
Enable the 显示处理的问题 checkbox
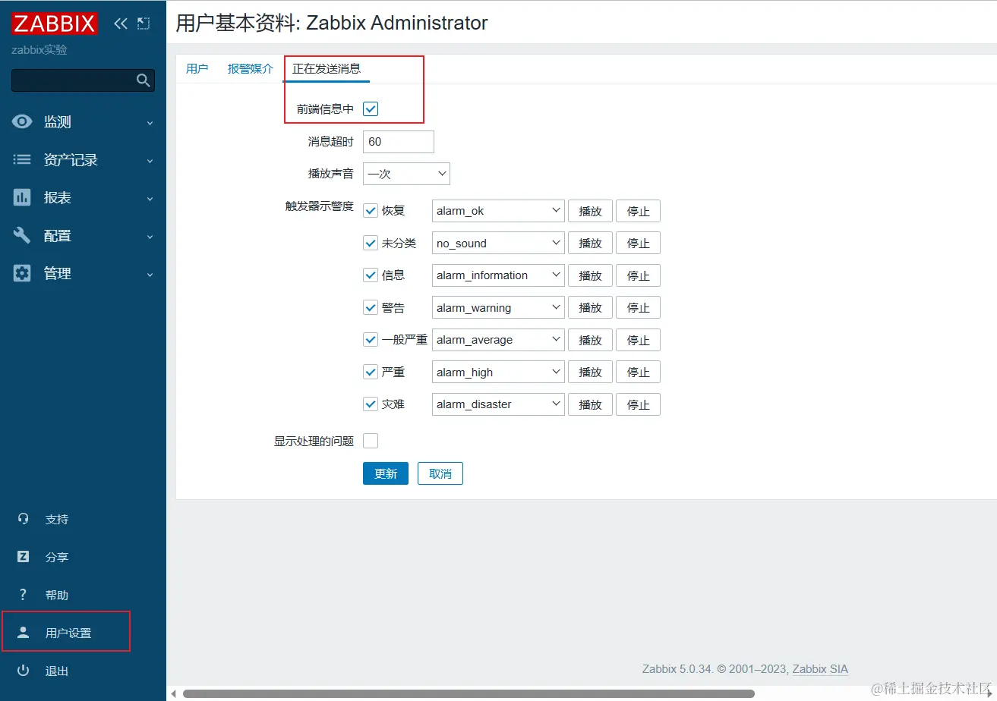point(371,441)
